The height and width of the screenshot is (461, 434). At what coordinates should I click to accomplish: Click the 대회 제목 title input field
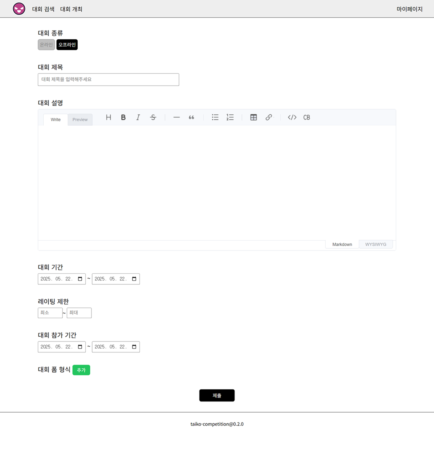click(108, 80)
